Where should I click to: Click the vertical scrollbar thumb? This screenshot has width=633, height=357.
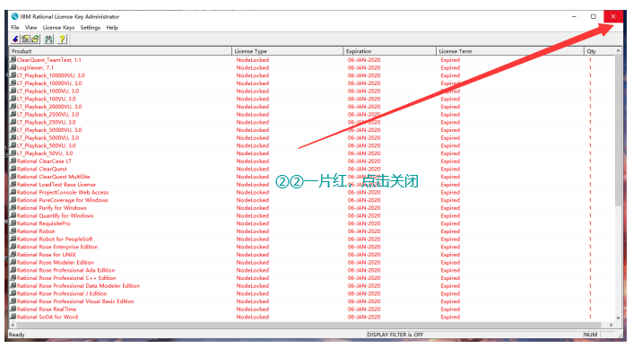(618, 130)
